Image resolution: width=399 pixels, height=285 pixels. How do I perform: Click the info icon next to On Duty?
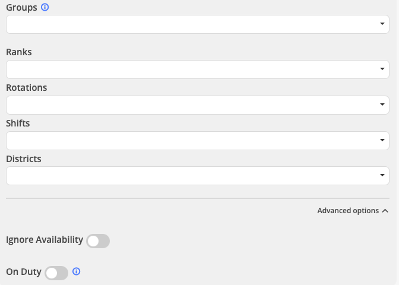pos(76,272)
